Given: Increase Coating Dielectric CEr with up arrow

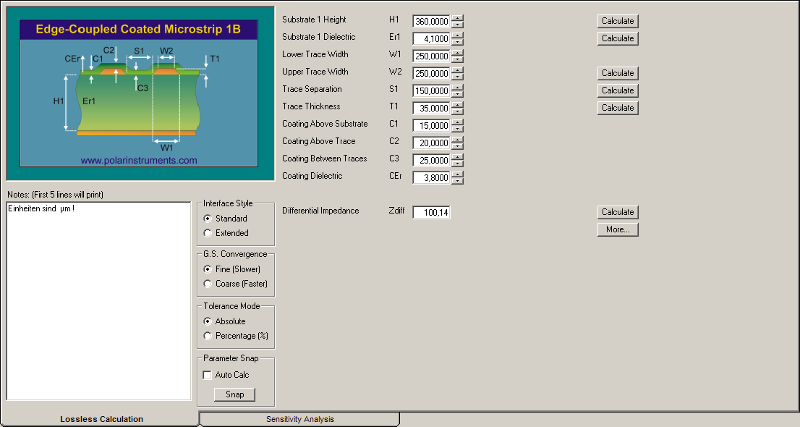Looking at the screenshot, I should [458, 174].
